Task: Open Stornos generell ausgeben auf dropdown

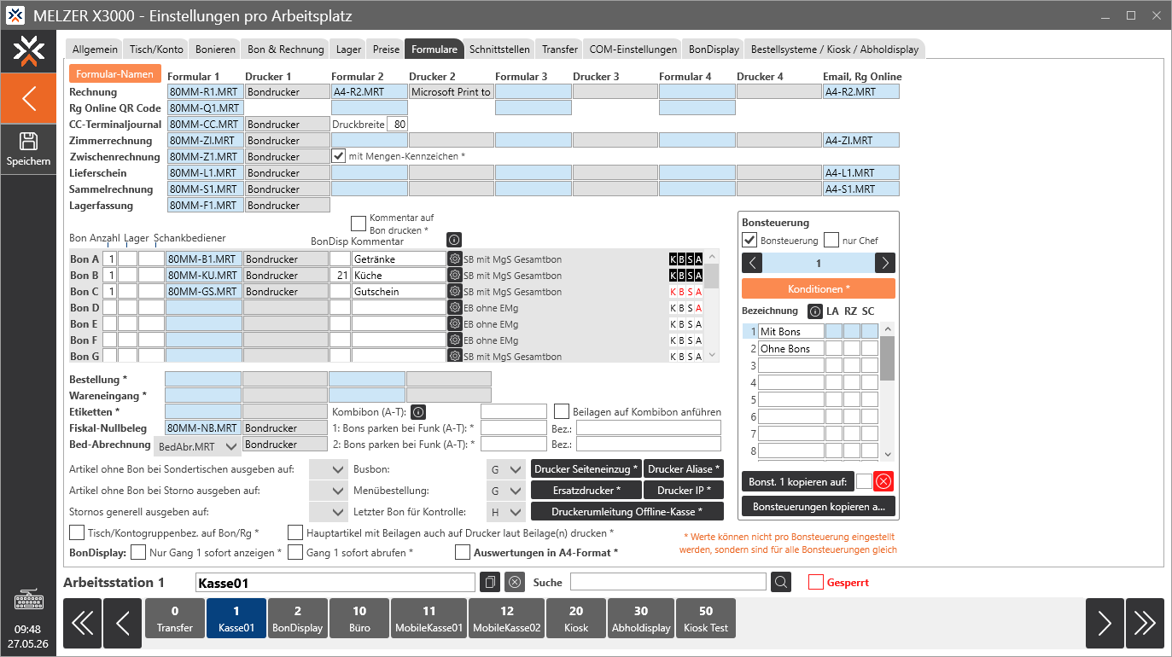Action: coord(329,512)
